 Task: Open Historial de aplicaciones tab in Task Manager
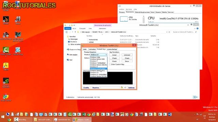(142, 12)
